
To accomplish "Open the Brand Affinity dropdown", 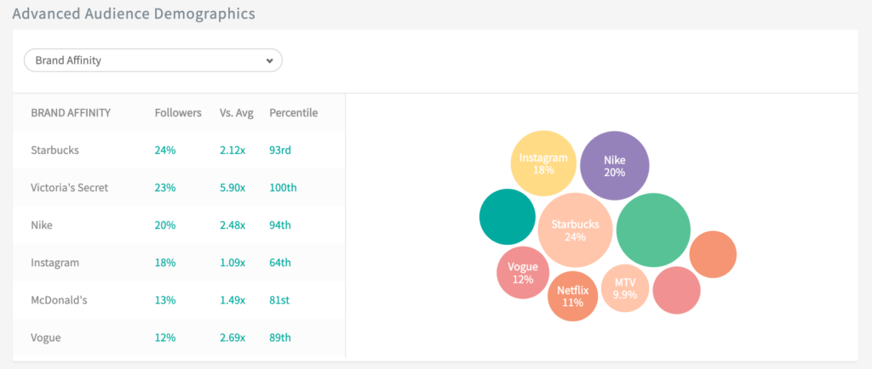I will click(153, 60).
